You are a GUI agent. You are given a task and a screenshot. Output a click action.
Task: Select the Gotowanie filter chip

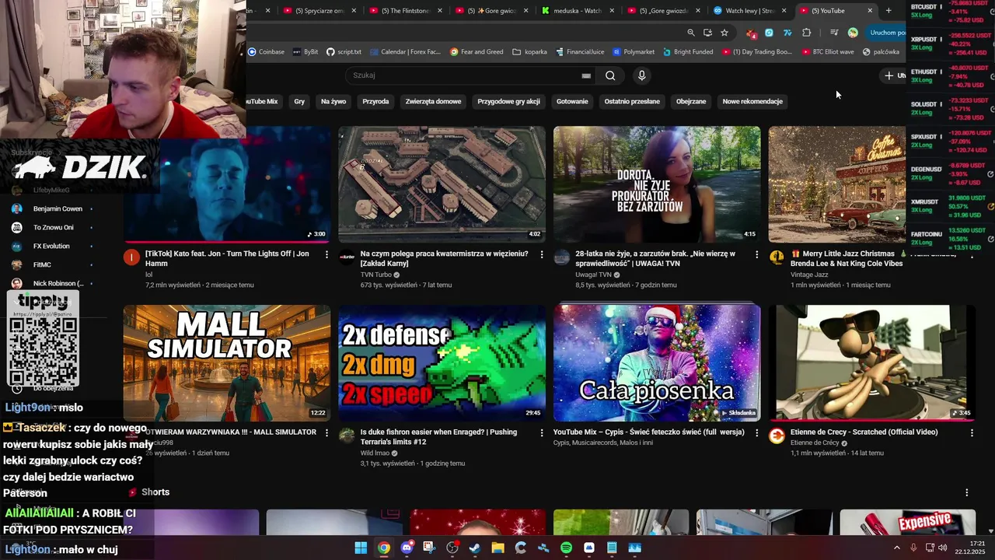(x=572, y=101)
